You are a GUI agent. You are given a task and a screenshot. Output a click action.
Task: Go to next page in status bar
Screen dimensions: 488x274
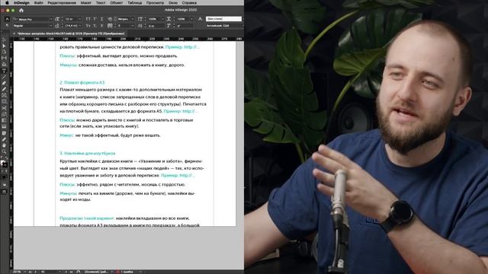[x=66, y=272]
